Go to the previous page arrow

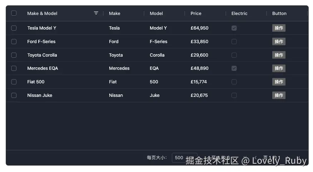255,157
